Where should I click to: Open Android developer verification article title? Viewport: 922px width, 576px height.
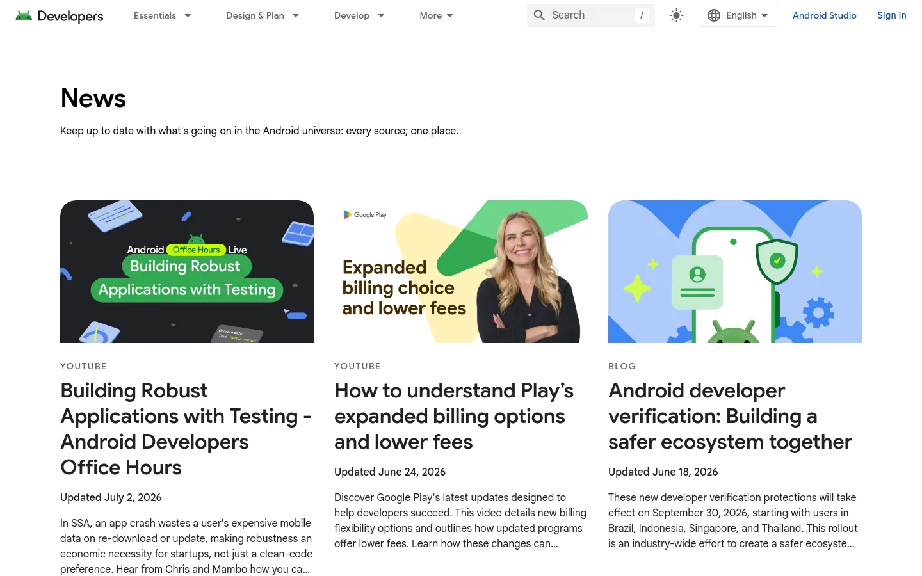click(x=730, y=416)
